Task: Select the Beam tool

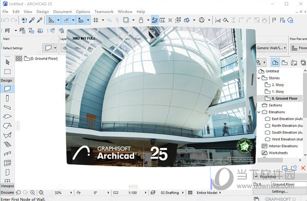Action: click(x=7, y=107)
